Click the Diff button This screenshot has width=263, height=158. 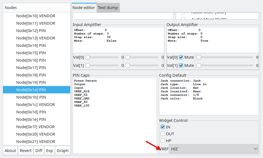(39, 150)
